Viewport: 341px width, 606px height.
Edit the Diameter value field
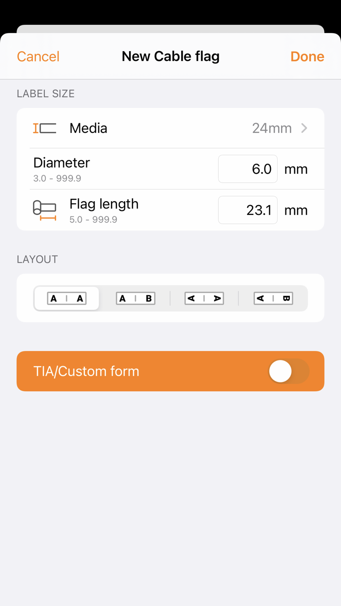click(247, 169)
